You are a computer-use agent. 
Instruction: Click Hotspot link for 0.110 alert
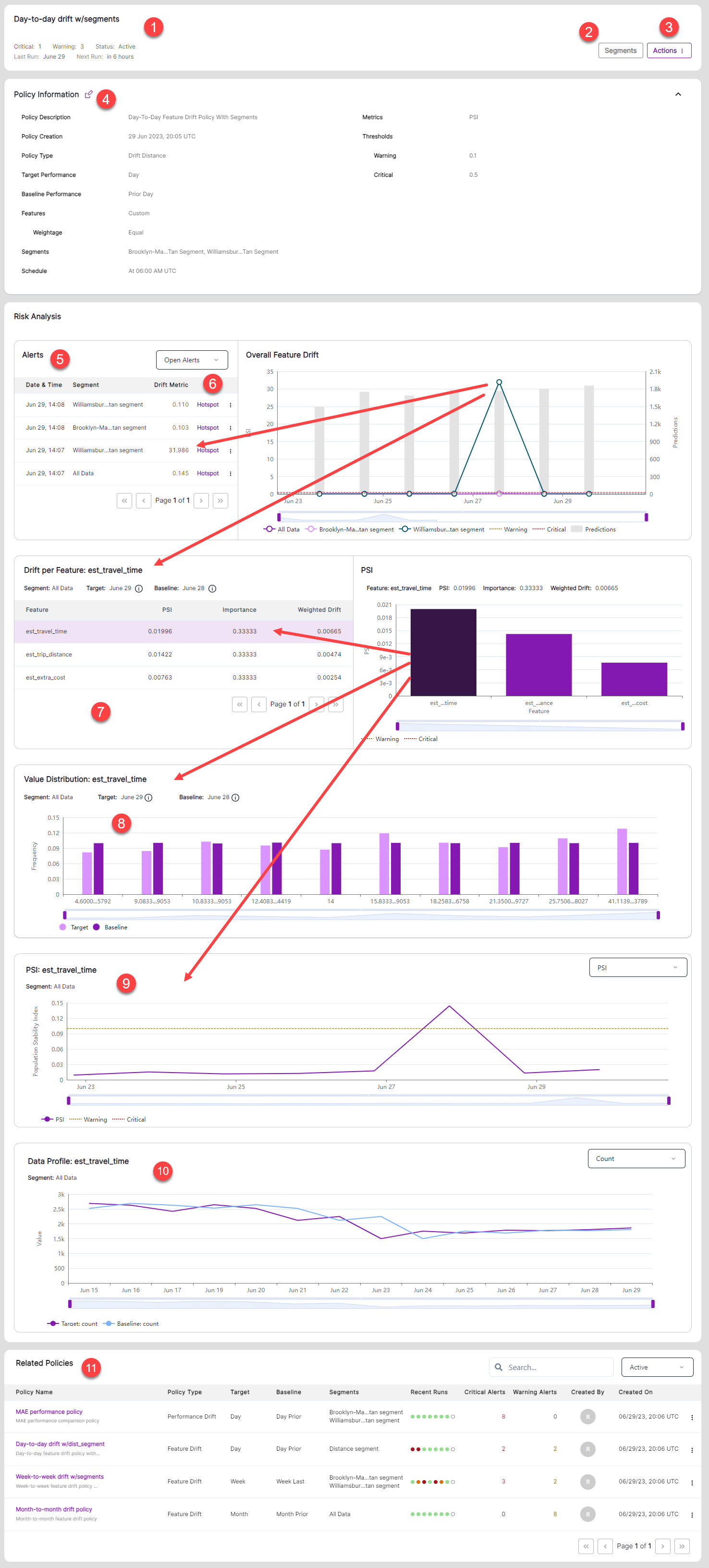[x=208, y=405]
